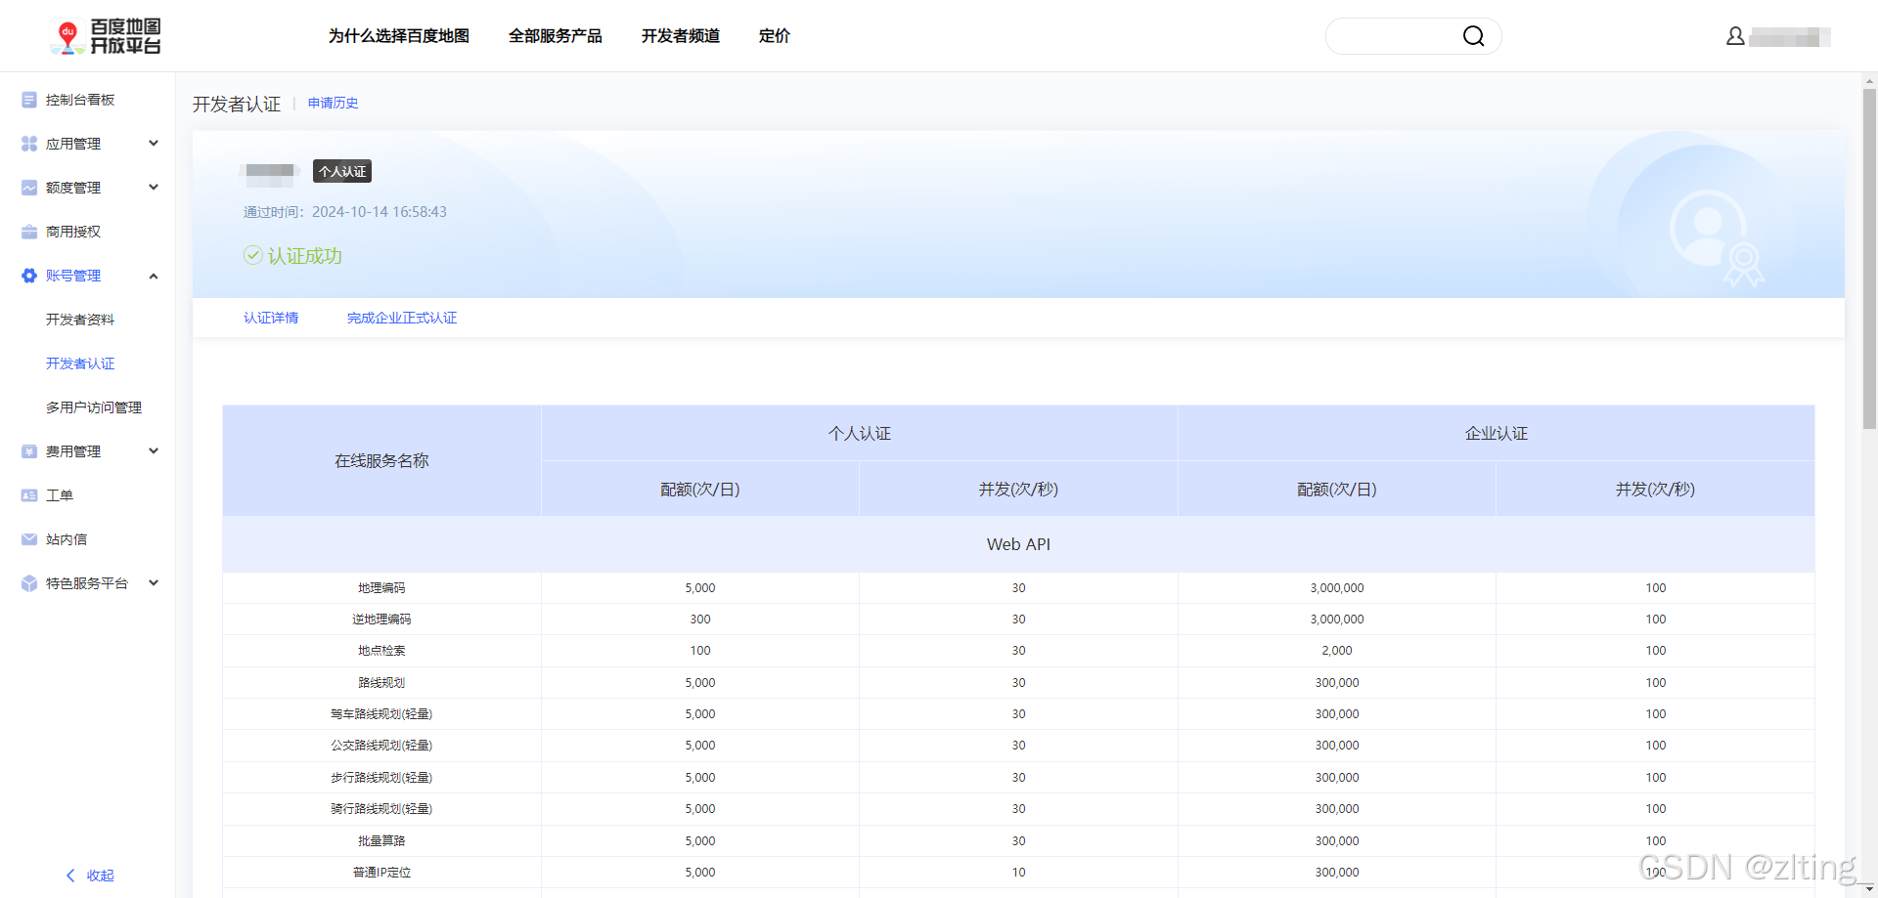Image resolution: width=1878 pixels, height=898 pixels.
Task: Click 300 quota in 逆地理编码 row
Action: [700, 620]
